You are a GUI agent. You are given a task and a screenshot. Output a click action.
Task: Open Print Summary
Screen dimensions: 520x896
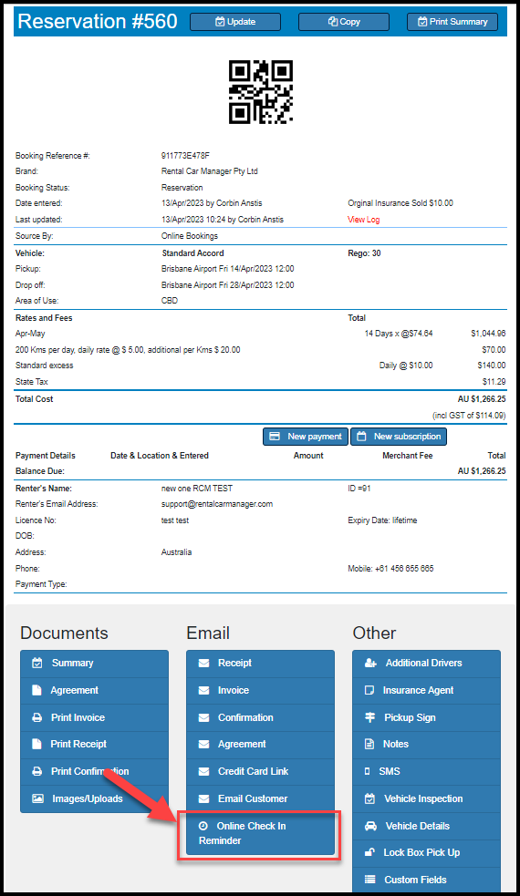pos(452,22)
